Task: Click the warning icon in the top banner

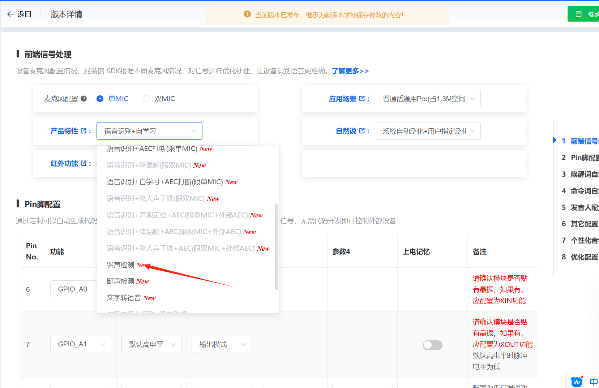Action: point(247,14)
